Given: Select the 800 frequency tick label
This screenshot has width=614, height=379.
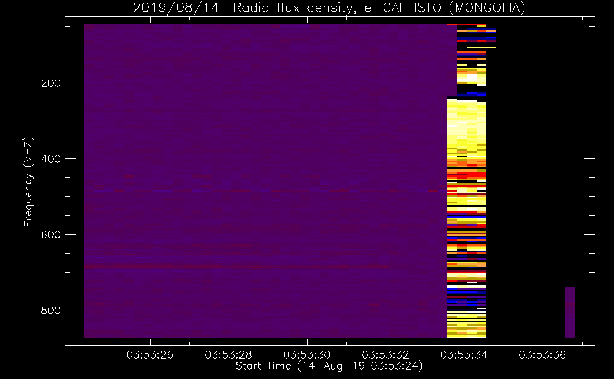Looking at the screenshot, I should click(x=51, y=310).
